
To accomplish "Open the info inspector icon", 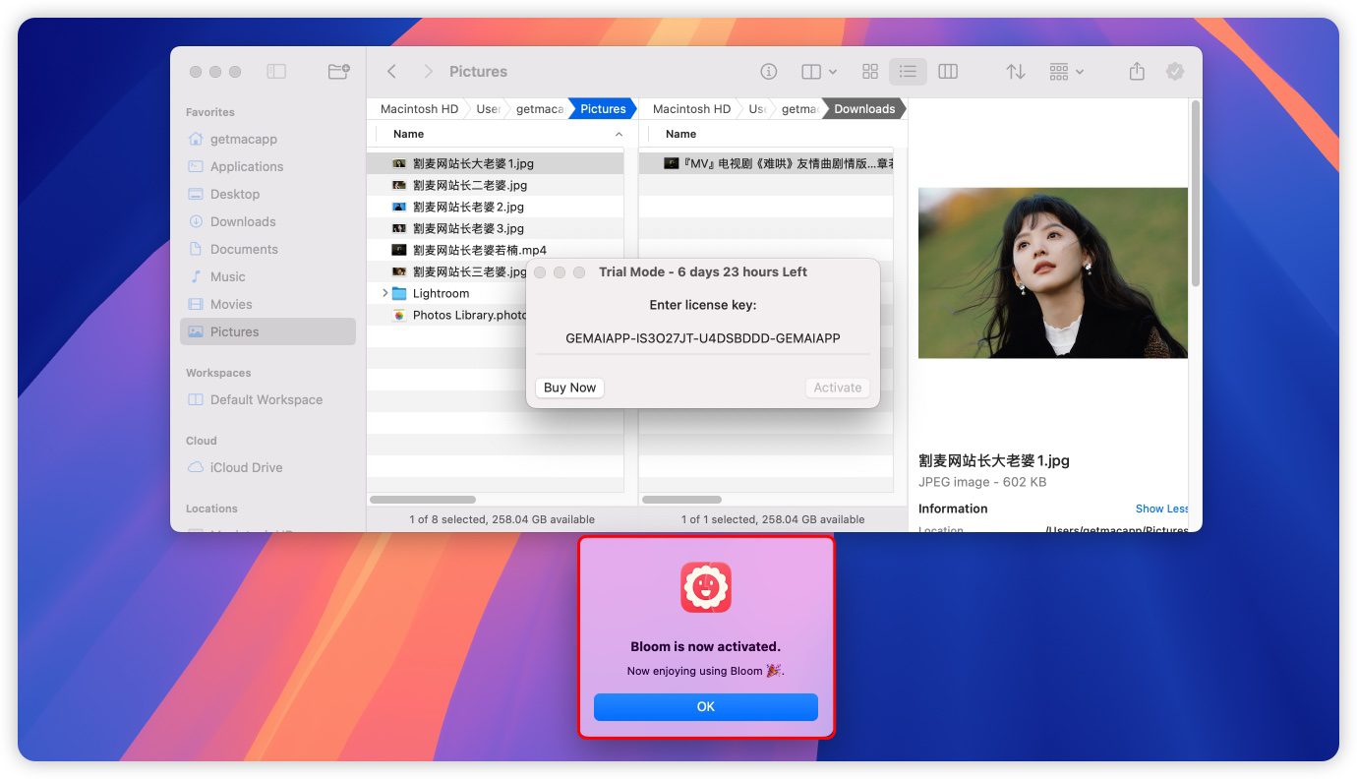I will [x=769, y=72].
